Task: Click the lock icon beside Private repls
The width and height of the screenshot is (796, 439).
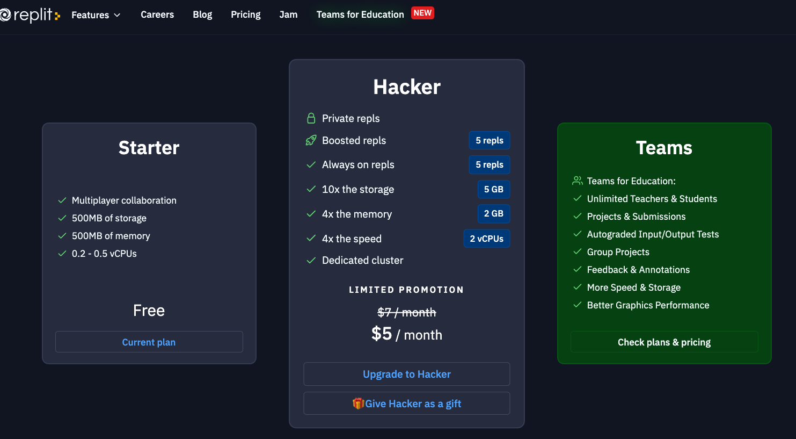Action: coord(311,118)
